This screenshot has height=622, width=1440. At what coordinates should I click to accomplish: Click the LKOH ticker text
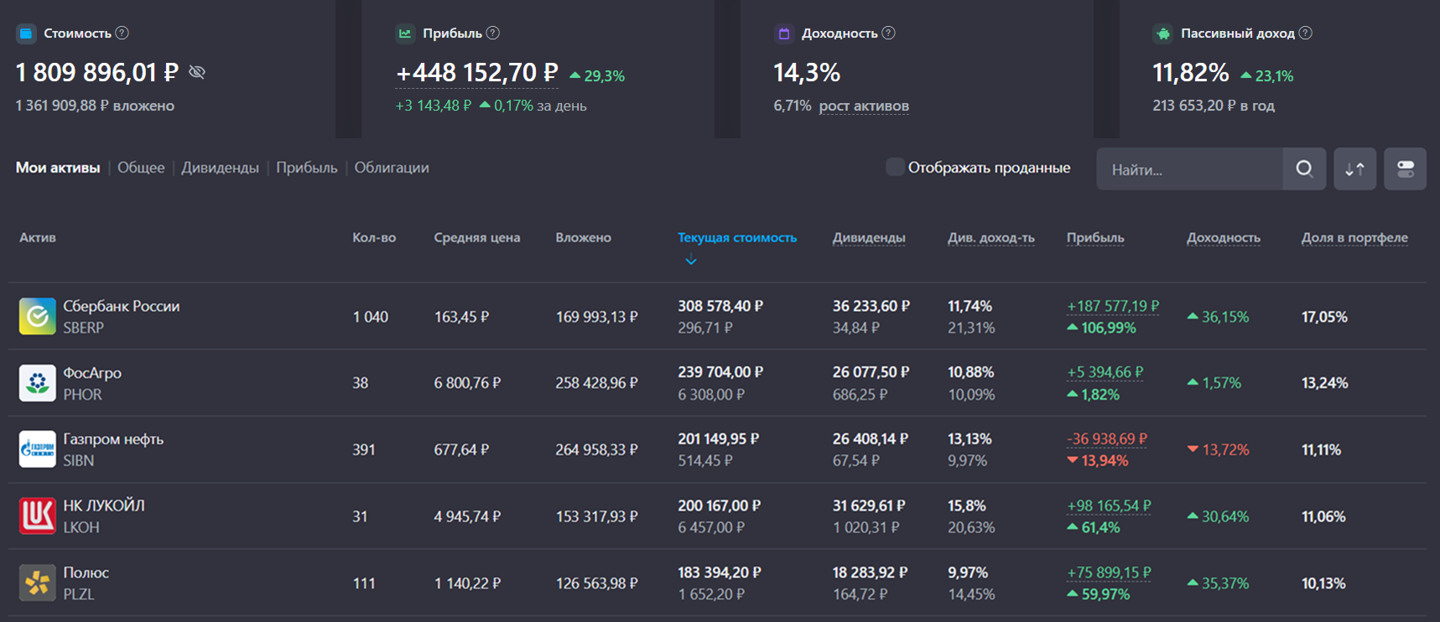pyautogui.click(x=81, y=527)
